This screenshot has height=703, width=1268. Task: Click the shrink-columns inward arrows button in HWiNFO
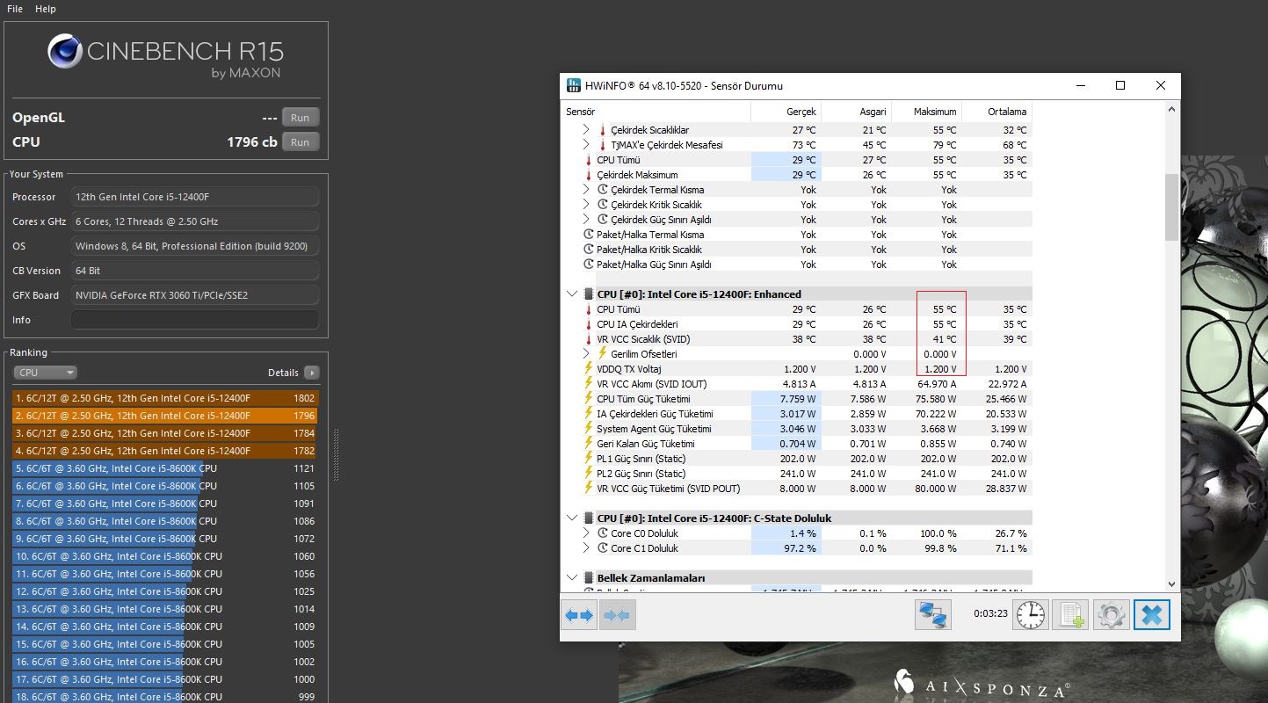pos(618,615)
